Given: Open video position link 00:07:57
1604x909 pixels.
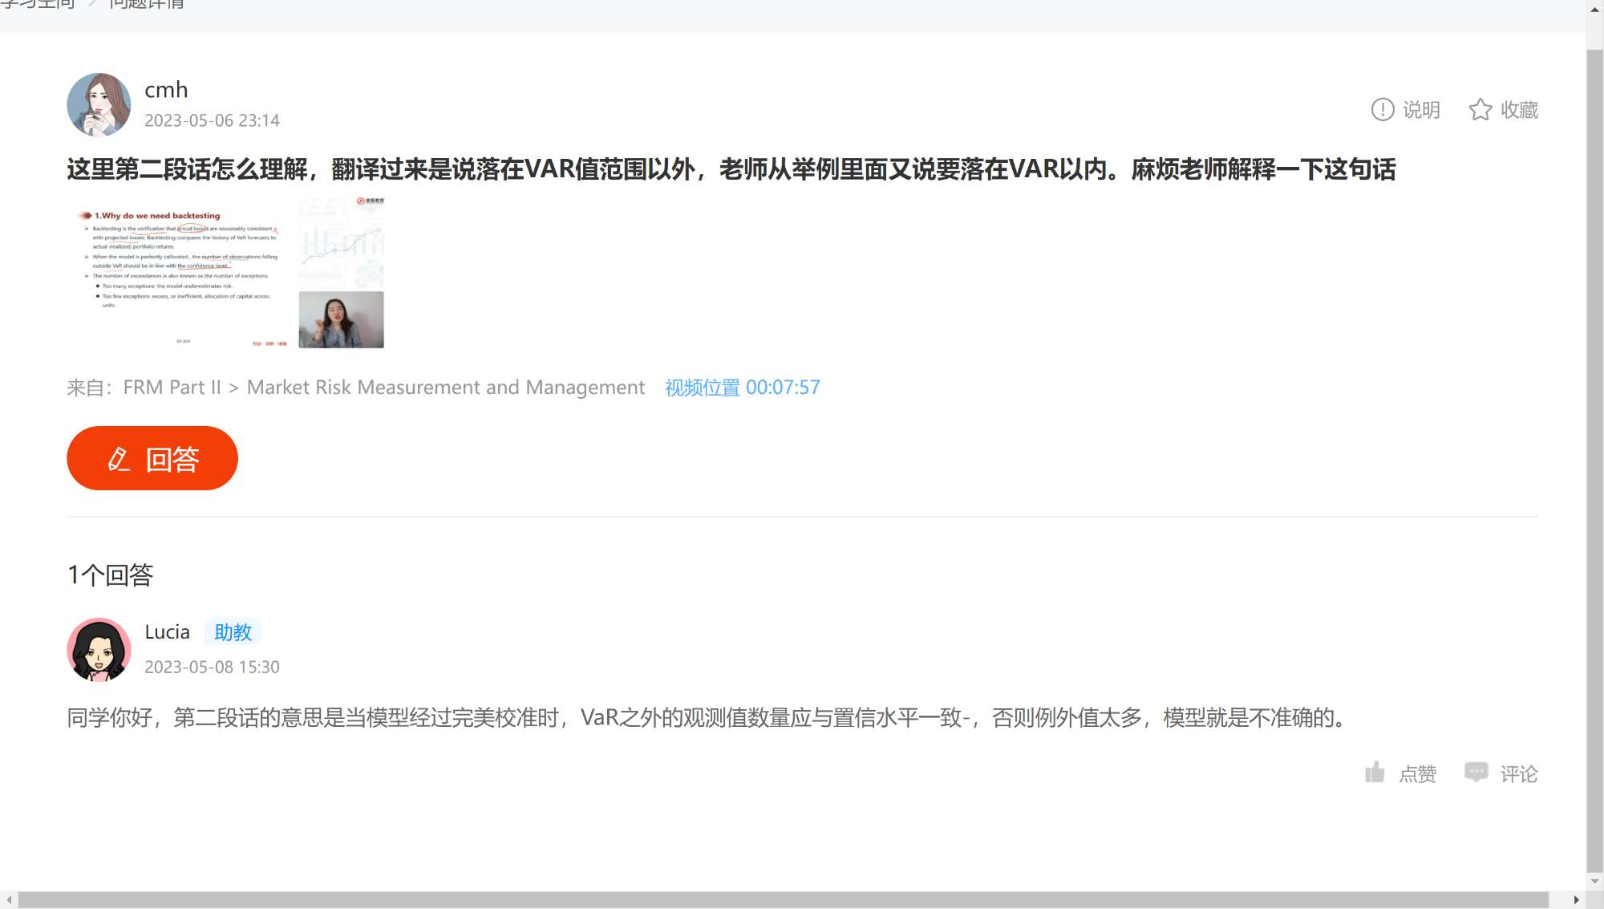Looking at the screenshot, I should pyautogui.click(x=742, y=388).
